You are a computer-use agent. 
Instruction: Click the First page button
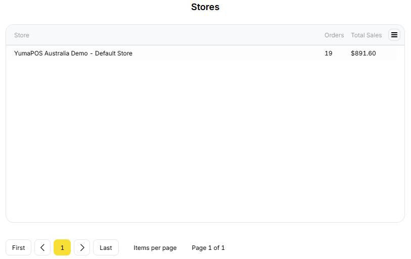pyautogui.click(x=18, y=247)
